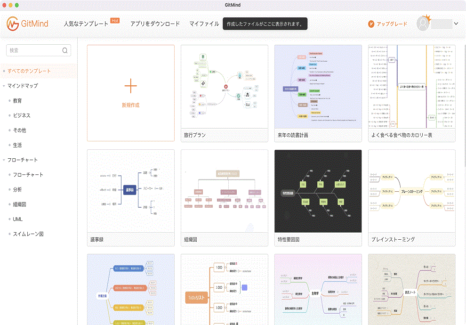Collapse the フローチャート tree section
This screenshot has width=466, height=325.
point(4,160)
